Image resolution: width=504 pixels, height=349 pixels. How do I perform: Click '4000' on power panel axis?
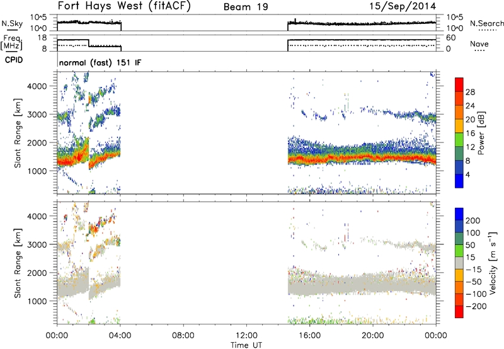37,86
